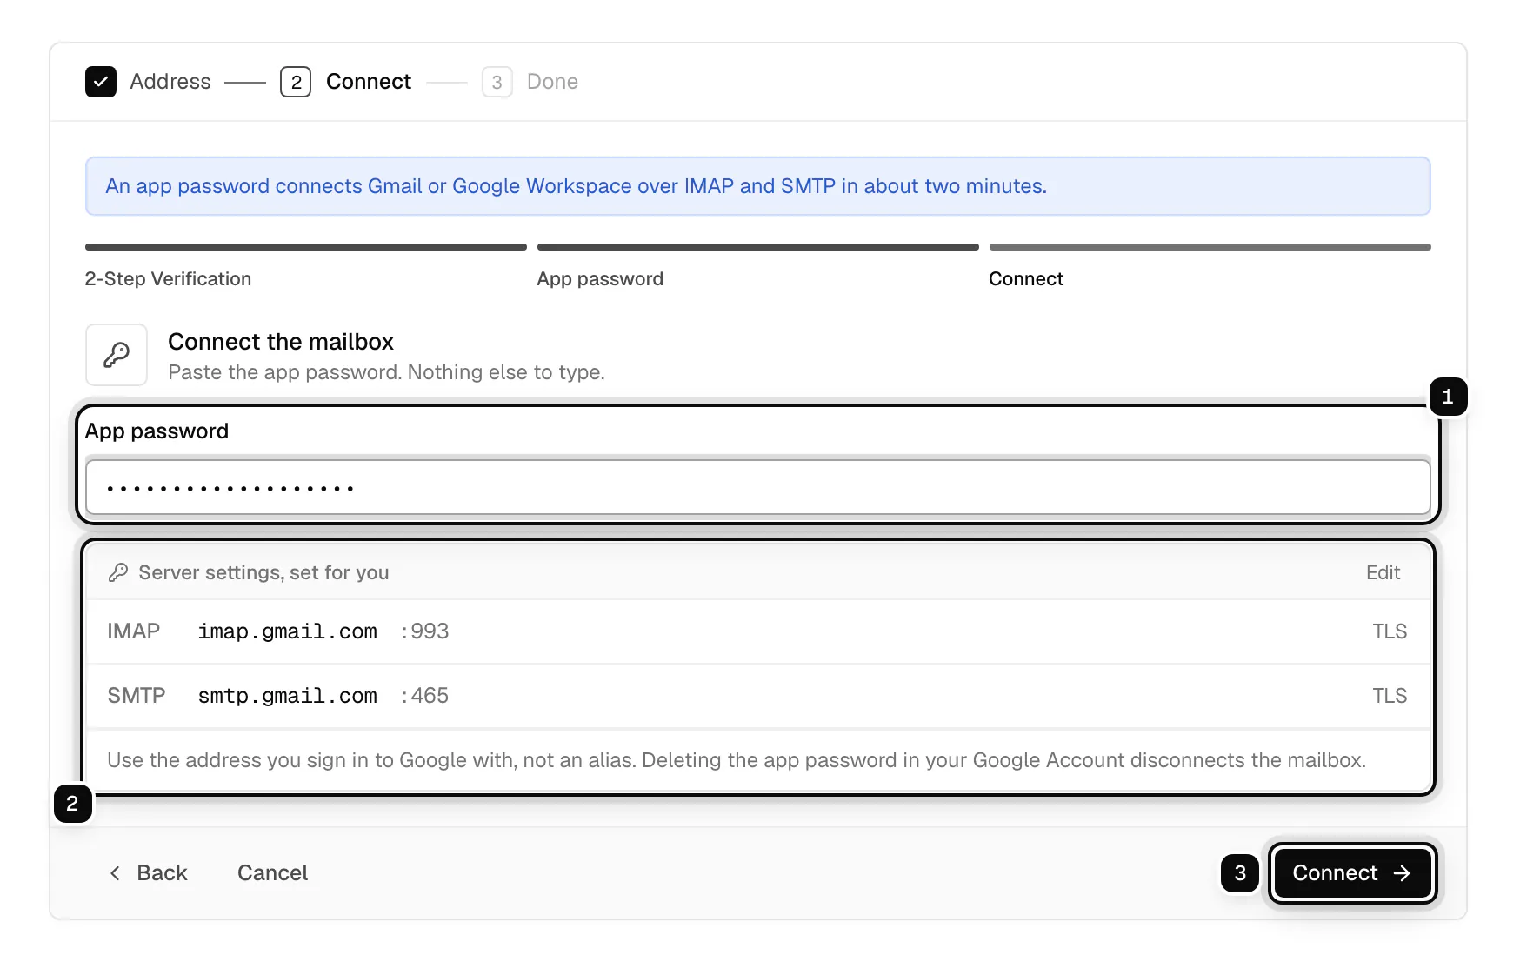Screen dimensions: 1520x962
Task: Click the IMAP row label
Action: [x=133, y=631]
